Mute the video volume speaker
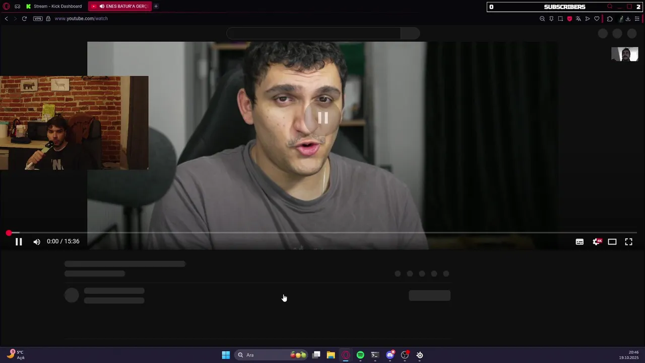The height and width of the screenshot is (363, 645). [37, 242]
